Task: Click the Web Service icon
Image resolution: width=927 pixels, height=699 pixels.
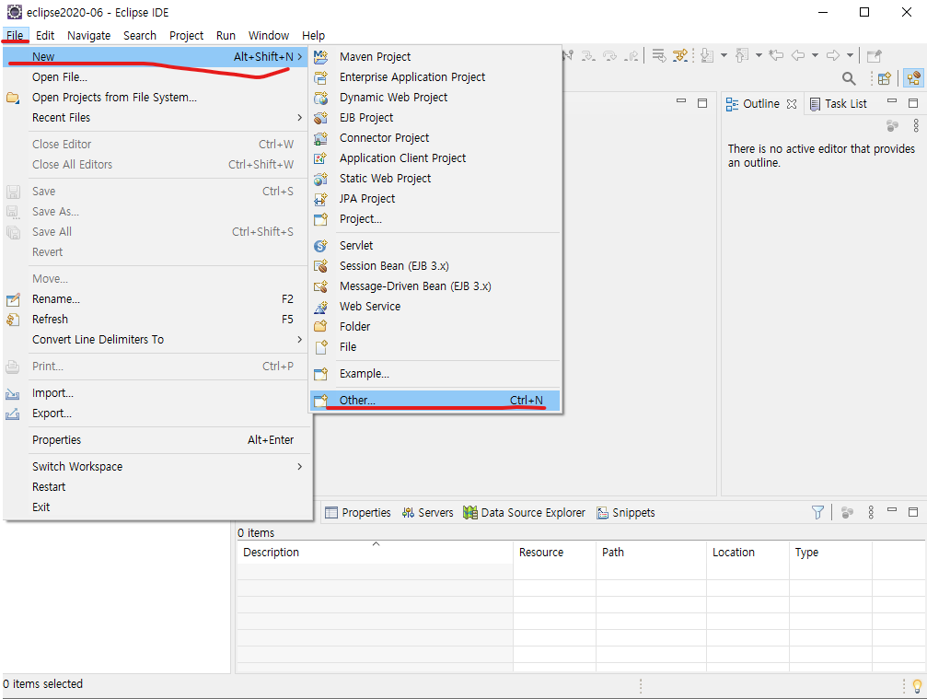Action: 320,307
